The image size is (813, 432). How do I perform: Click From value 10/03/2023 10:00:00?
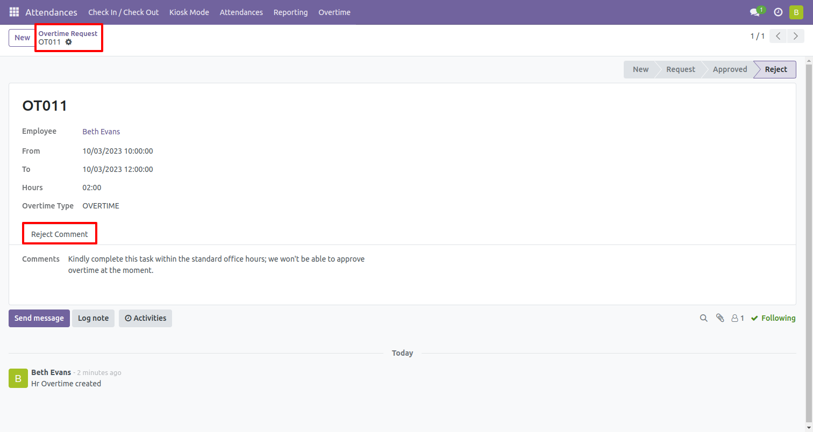click(x=118, y=151)
